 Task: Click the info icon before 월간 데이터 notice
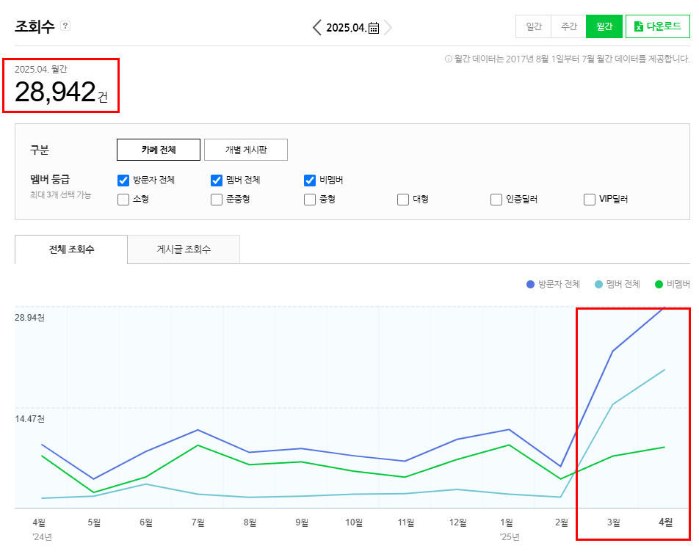[448, 59]
